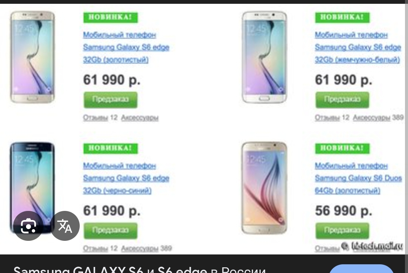Select the pearl-white Galaxy S6 edge phone image
This screenshot has height=273, width=408.
tap(264, 57)
